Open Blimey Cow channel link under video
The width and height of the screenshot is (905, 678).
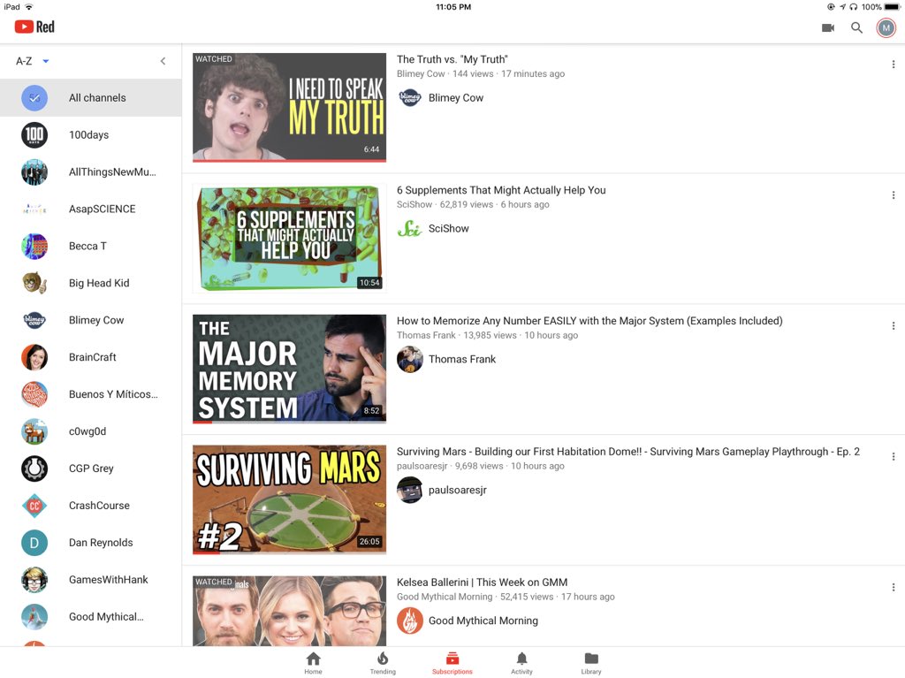(x=441, y=97)
